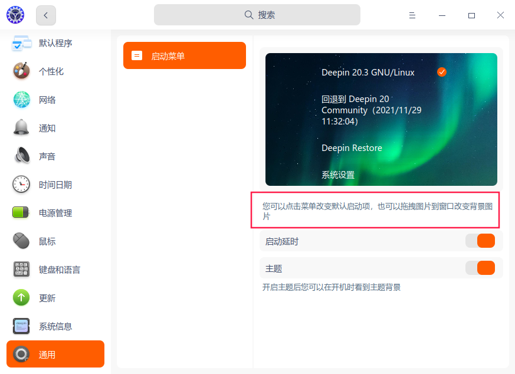515x374 pixels.
Task: Open the 默认程序 icon in the sidebar
Action: [x=21, y=43]
